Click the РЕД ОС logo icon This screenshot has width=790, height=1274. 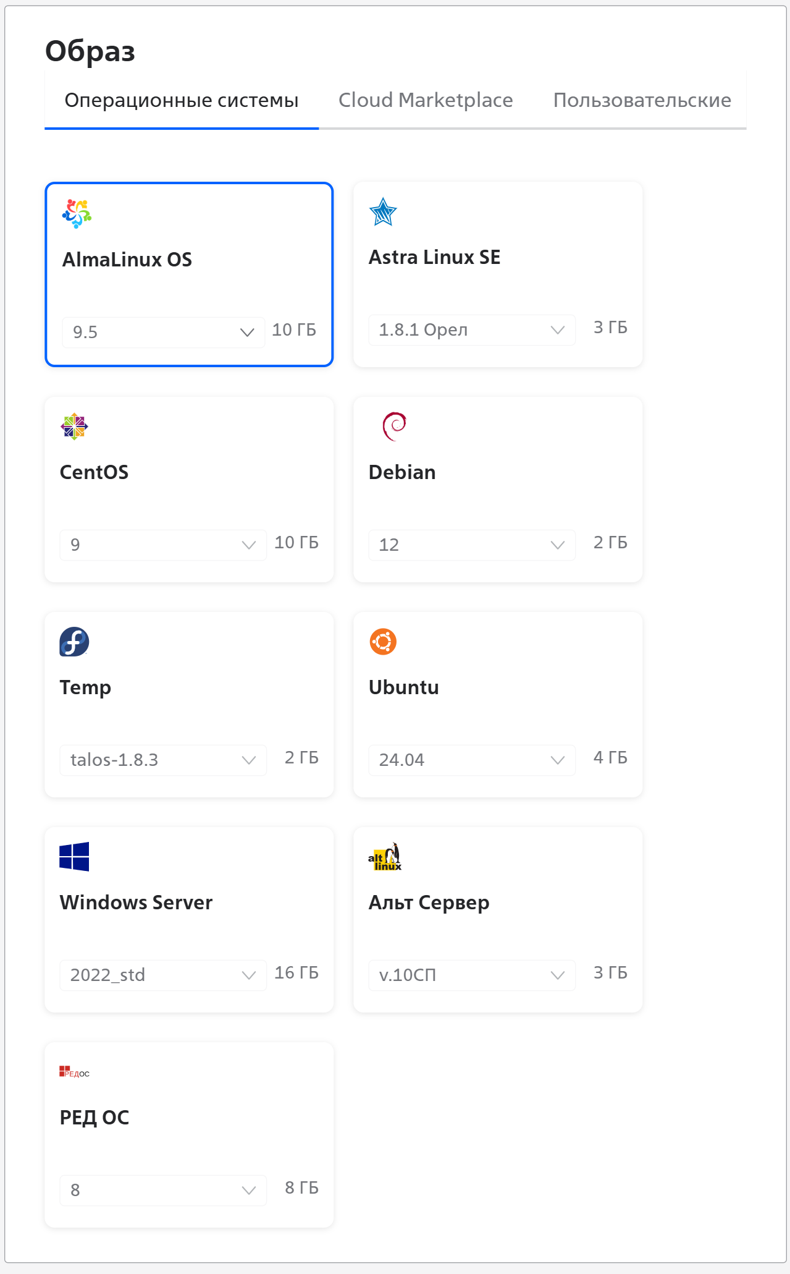coord(74,1072)
